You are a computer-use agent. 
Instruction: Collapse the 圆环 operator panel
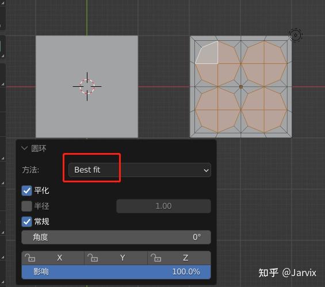coord(25,148)
